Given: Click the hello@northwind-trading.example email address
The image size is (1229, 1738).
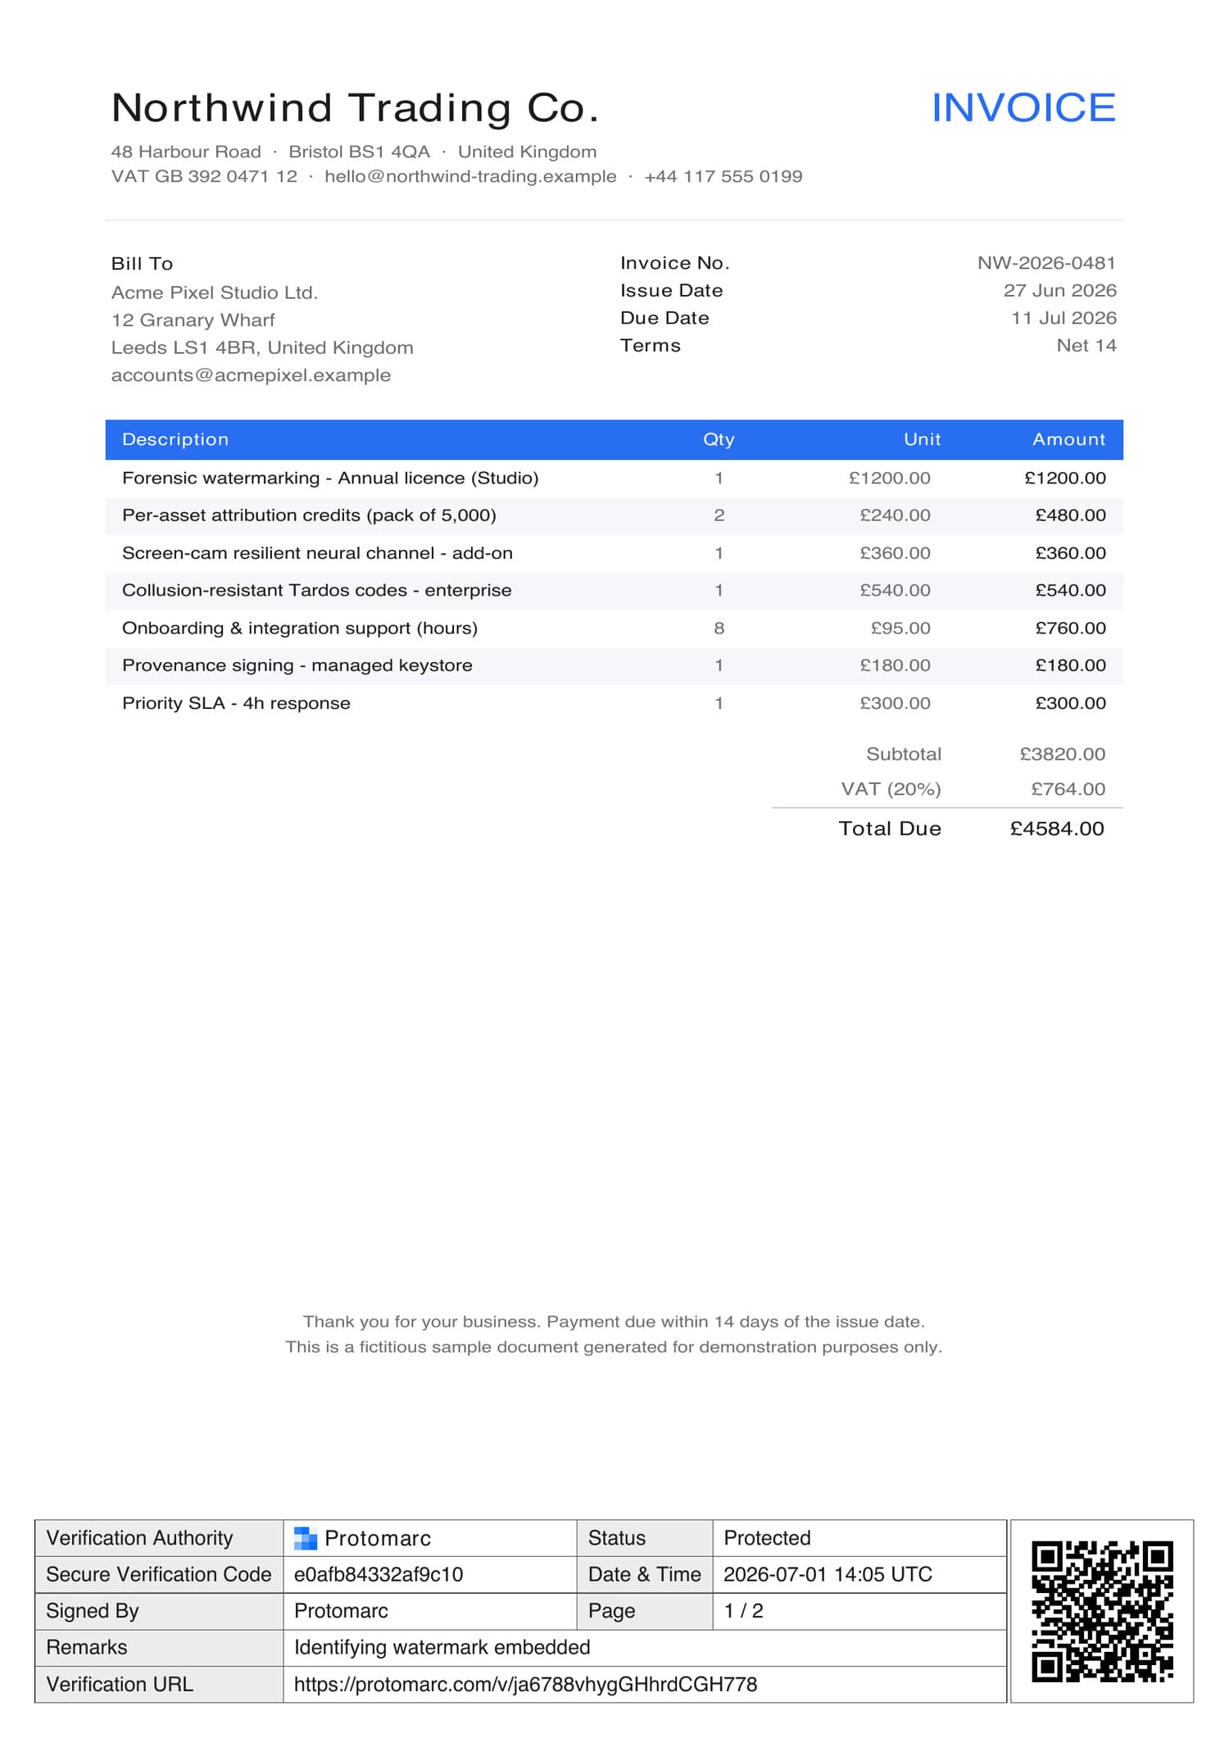Looking at the screenshot, I should coord(470,176).
